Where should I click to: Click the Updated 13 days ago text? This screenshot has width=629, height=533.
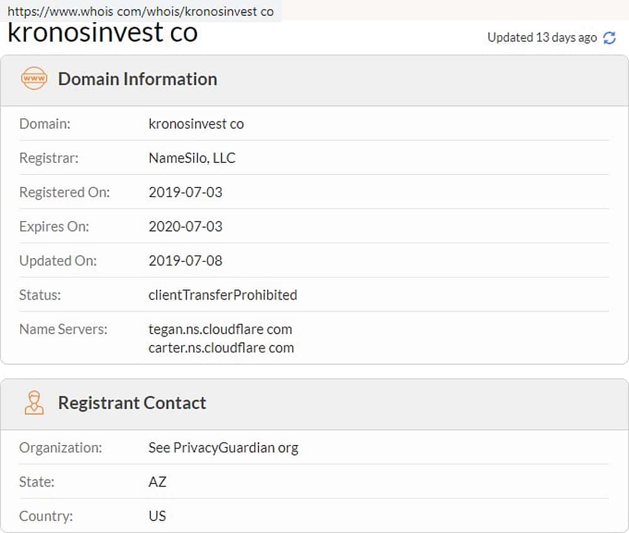click(542, 38)
